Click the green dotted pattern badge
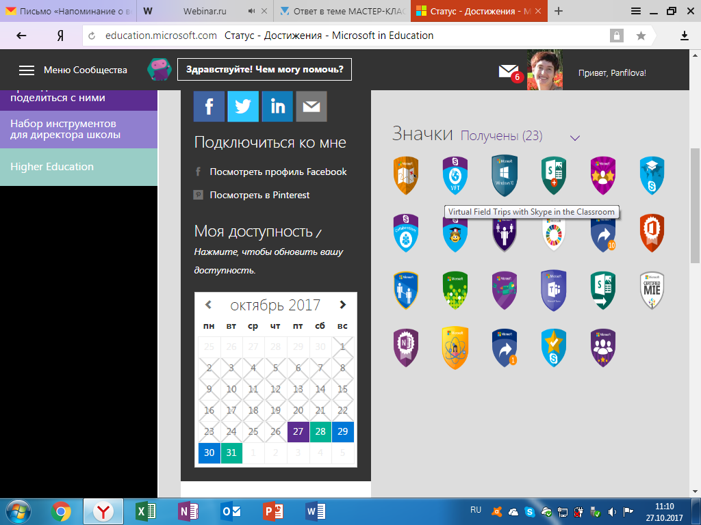This screenshot has height=525, width=701. (x=455, y=290)
